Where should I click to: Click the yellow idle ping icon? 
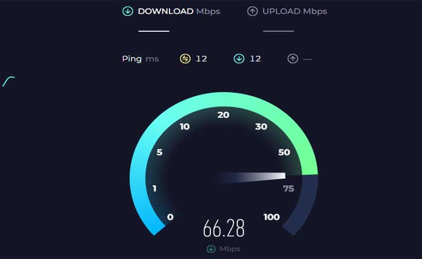185,58
